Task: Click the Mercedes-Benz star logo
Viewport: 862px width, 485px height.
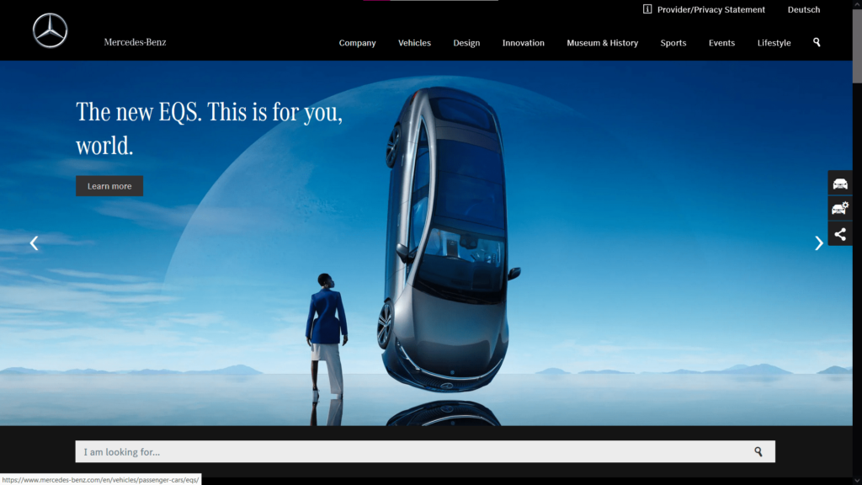Action: point(50,31)
